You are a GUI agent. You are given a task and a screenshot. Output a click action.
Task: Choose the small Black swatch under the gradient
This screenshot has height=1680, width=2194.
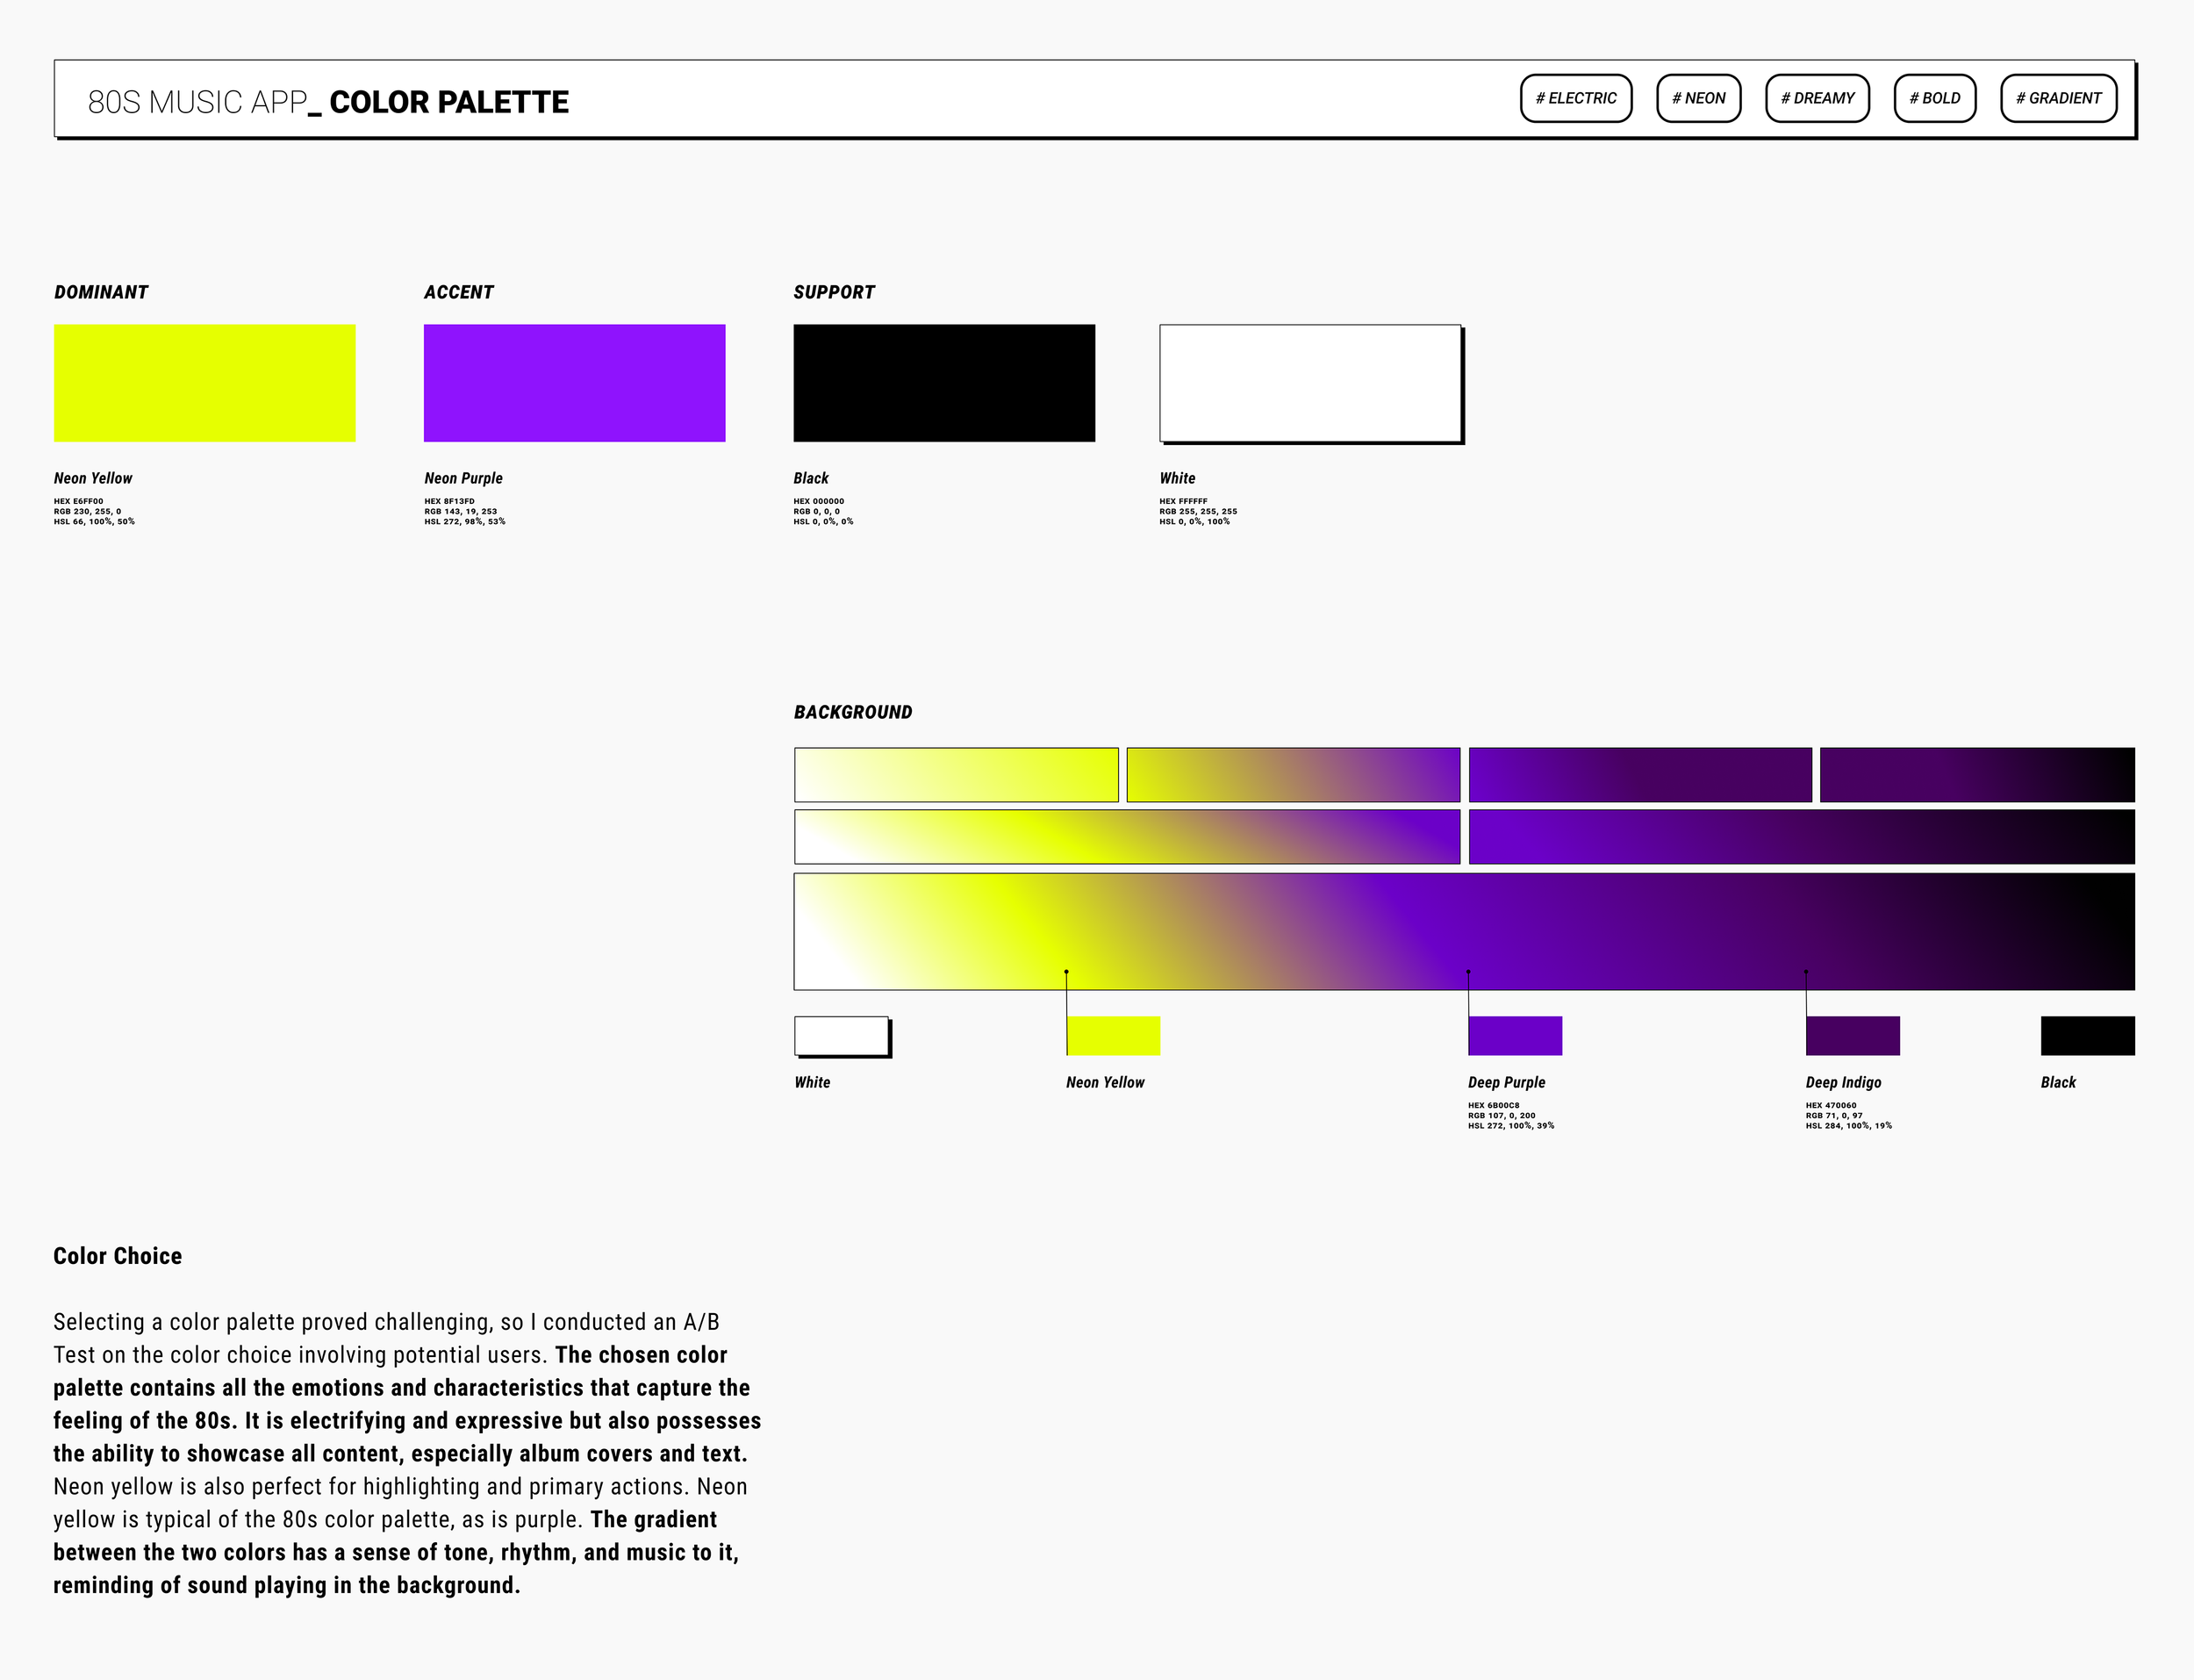(2087, 1035)
